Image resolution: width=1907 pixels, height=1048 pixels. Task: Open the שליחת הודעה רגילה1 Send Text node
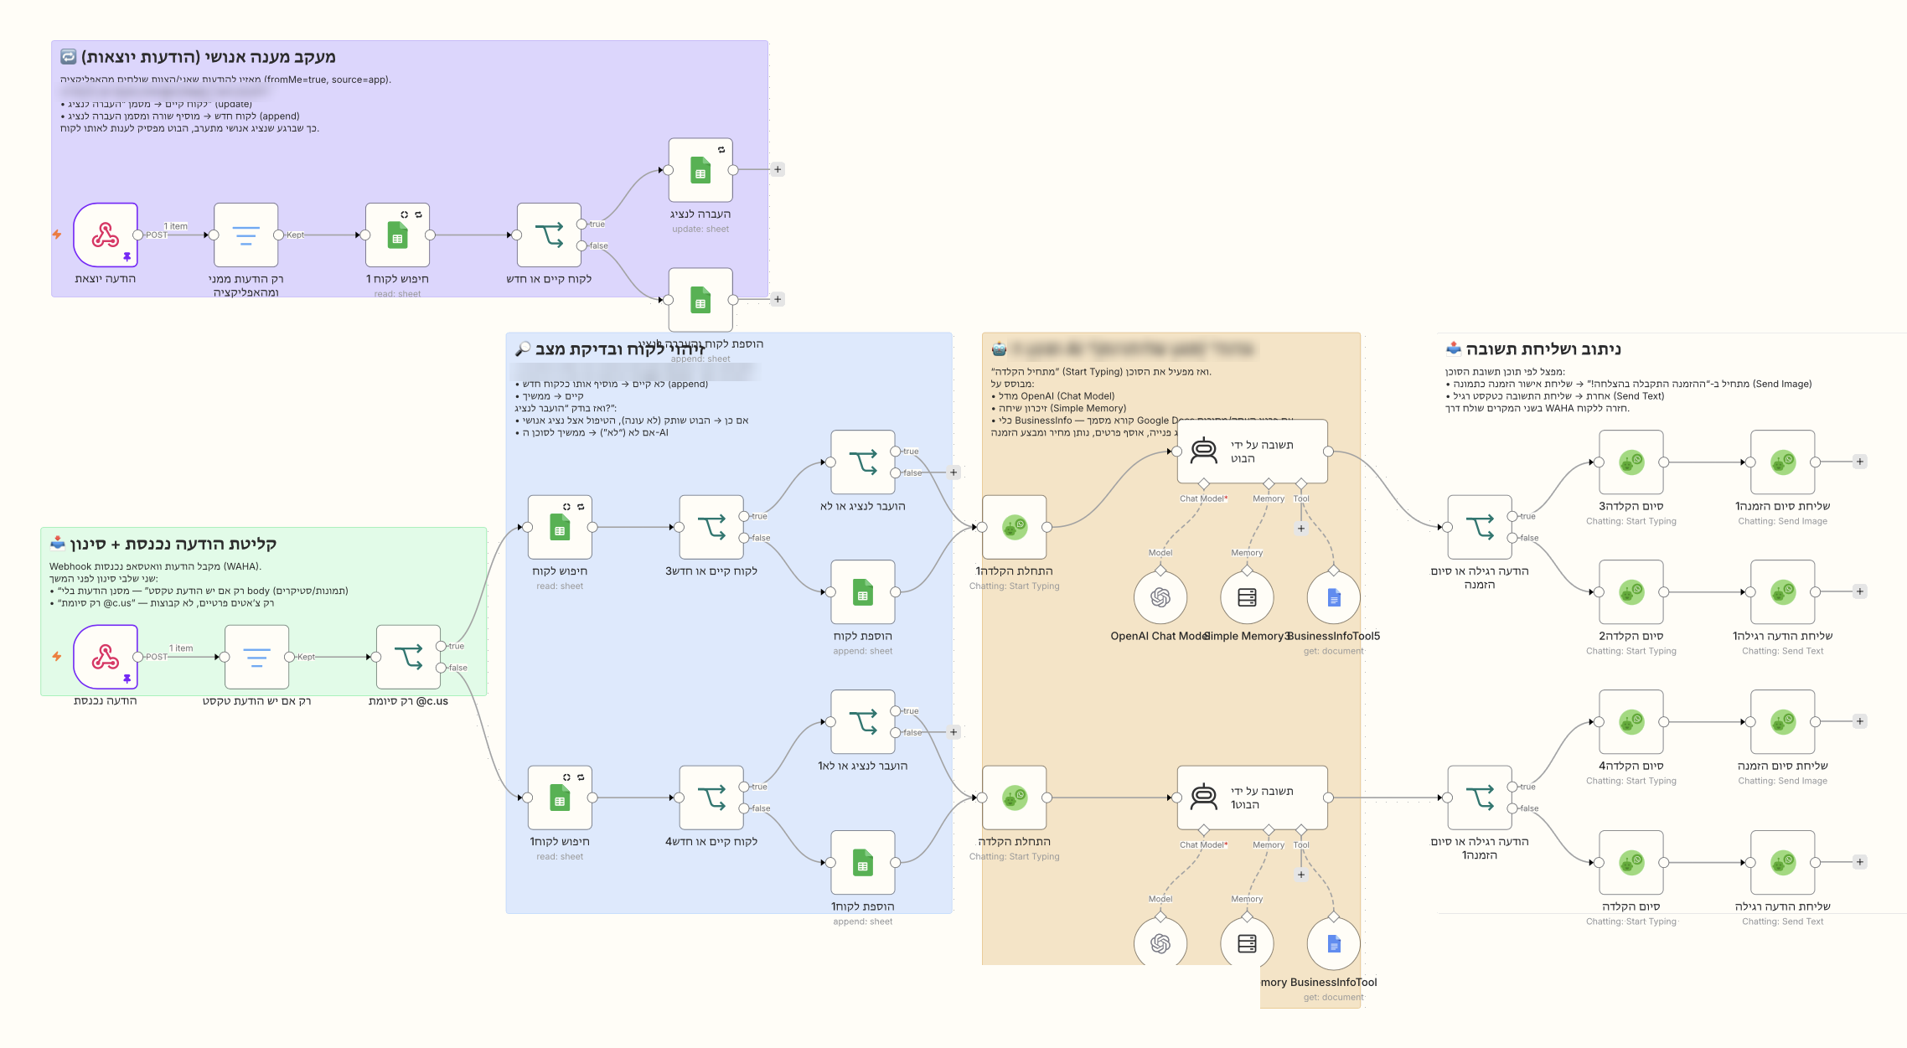coord(1783,592)
